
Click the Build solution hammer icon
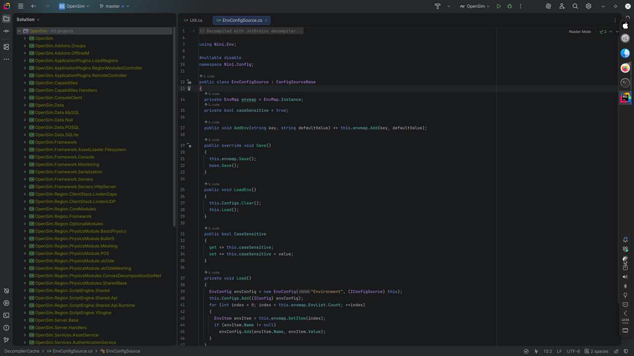pos(438,6)
